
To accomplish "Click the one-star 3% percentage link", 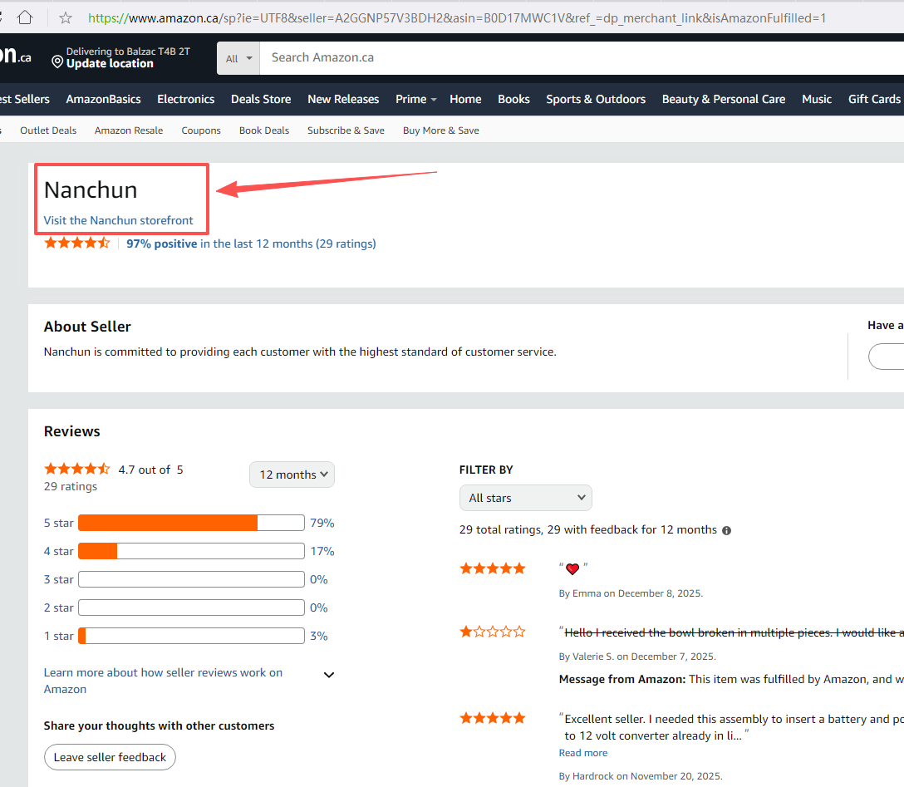I will point(319,636).
